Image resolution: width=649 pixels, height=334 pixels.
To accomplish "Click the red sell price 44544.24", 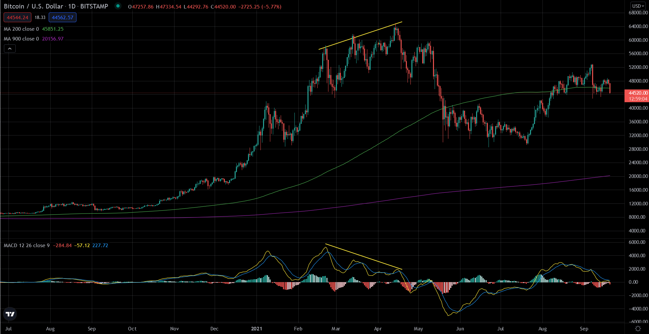I will 17,17.
